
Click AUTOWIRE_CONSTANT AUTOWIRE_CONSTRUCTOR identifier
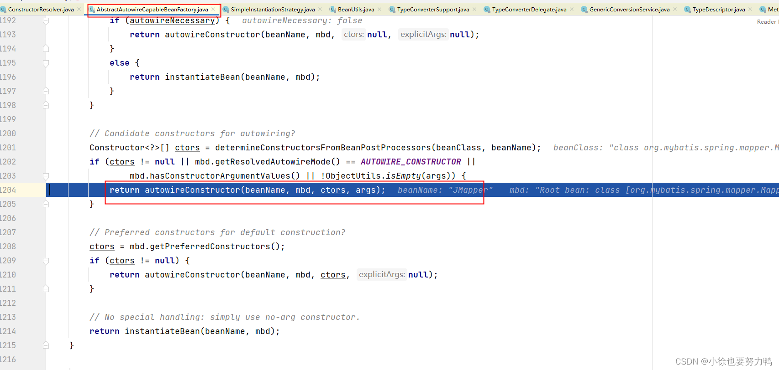tap(411, 162)
